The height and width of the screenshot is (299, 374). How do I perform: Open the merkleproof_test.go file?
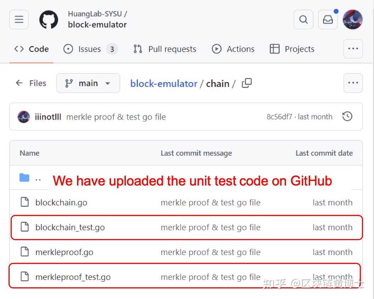tap(73, 277)
